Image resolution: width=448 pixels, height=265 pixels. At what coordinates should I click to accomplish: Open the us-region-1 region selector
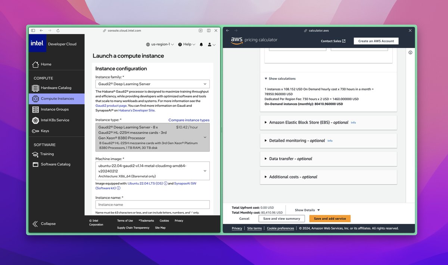coord(160,44)
